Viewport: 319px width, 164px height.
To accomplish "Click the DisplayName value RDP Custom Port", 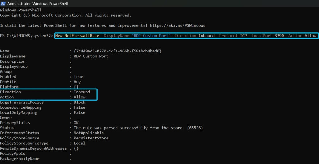I will [x=91, y=56].
